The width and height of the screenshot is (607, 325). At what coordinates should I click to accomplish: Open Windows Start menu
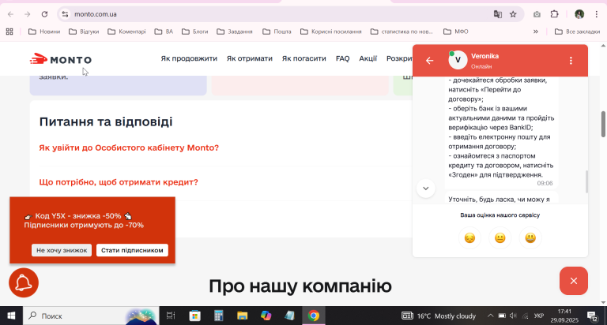pos(11,316)
